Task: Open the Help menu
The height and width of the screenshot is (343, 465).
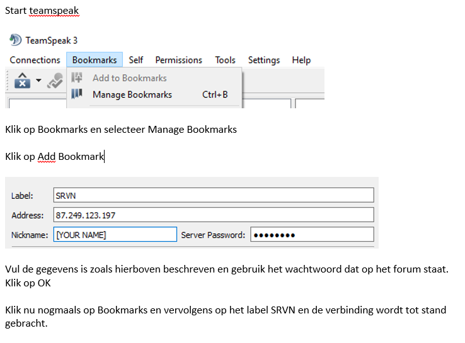Action: (301, 60)
